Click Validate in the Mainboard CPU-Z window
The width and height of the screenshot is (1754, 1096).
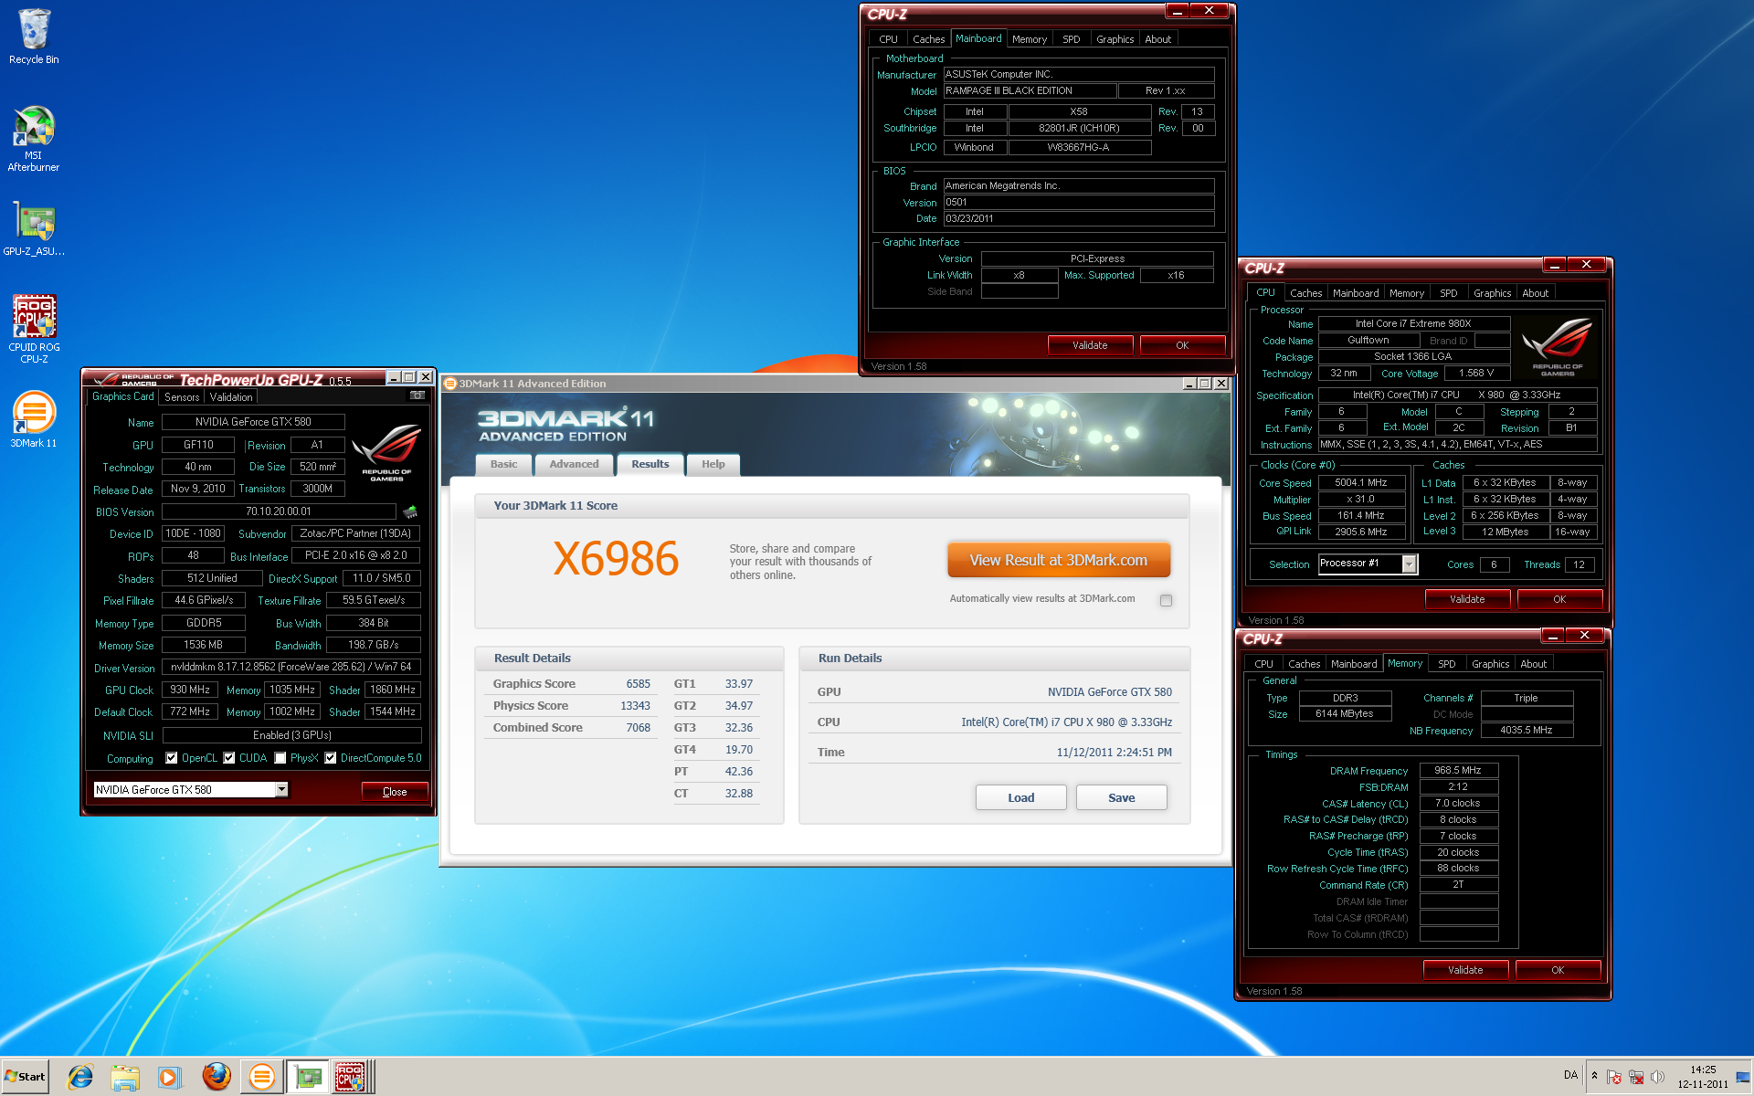click(x=1090, y=345)
